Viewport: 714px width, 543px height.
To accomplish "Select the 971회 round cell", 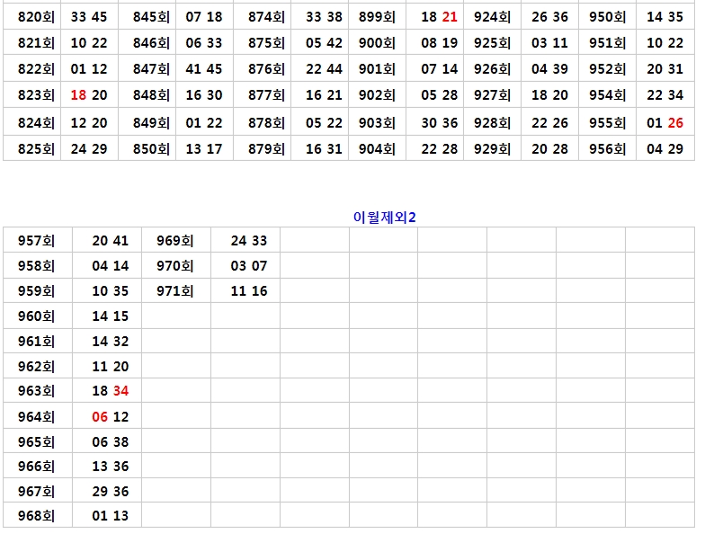I will coord(174,290).
